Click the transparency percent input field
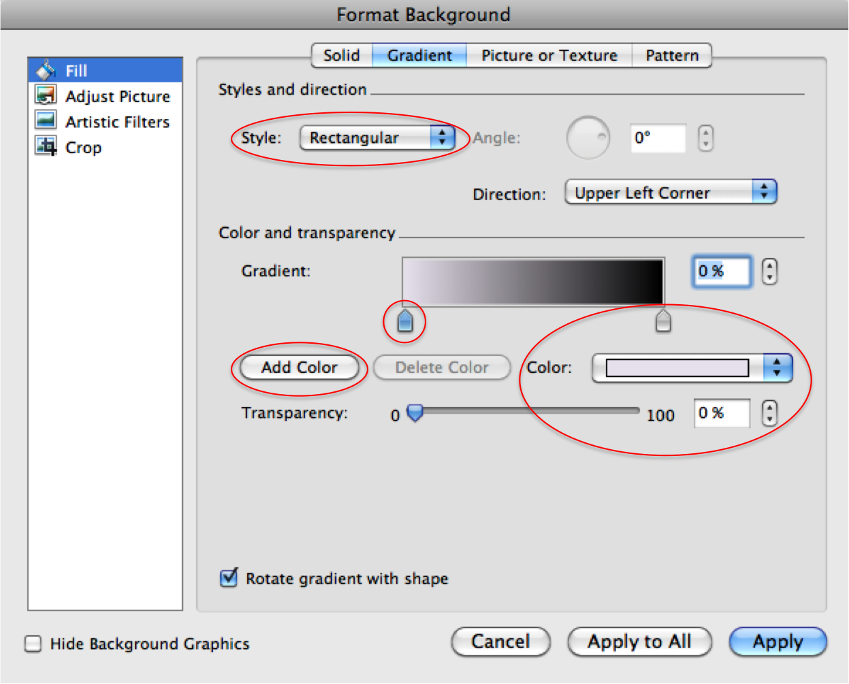Image resolution: width=849 pixels, height=684 pixels. [x=721, y=413]
